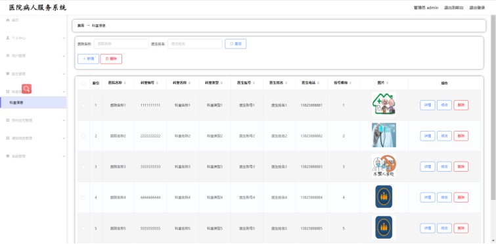Sort by the 图片 column sort icon
Image resolution: width=496 pixels, height=244 pixels.
[387, 83]
